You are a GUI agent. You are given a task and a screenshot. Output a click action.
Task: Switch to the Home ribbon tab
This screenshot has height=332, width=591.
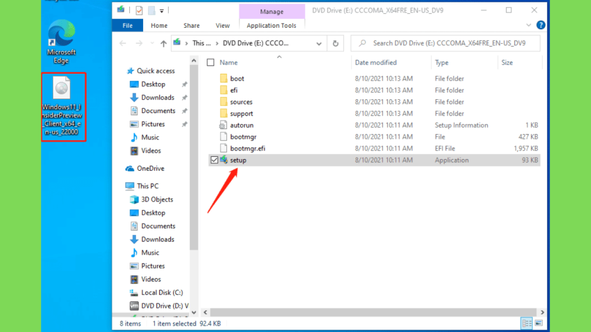click(159, 25)
